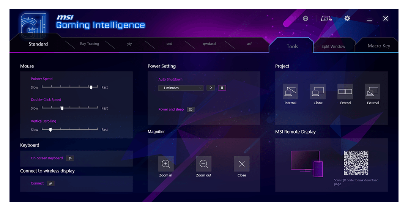408x211 pixels.
Task: Click the Magnifier Zoom in icon
Action: [166, 164]
